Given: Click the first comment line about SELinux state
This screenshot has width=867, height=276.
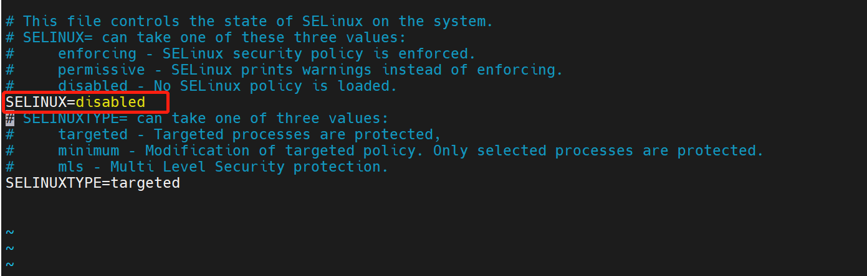Looking at the screenshot, I should click(x=249, y=21).
